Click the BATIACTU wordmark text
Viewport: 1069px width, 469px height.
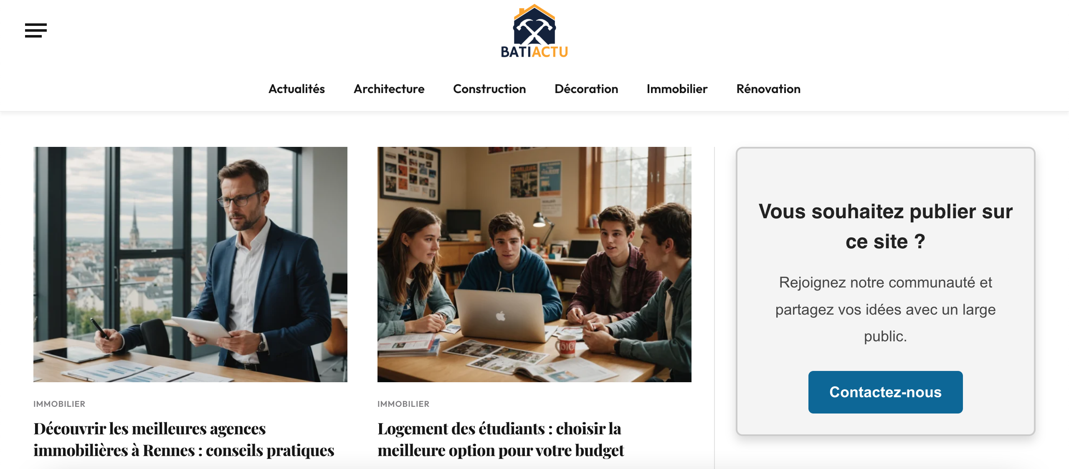click(534, 52)
